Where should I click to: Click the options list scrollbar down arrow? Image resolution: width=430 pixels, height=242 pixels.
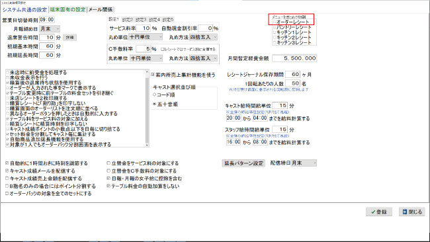[148, 145]
